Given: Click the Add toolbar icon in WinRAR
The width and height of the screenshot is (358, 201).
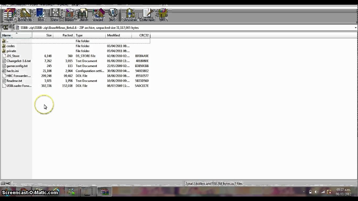Looking at the screenshot, I should 9,15.
